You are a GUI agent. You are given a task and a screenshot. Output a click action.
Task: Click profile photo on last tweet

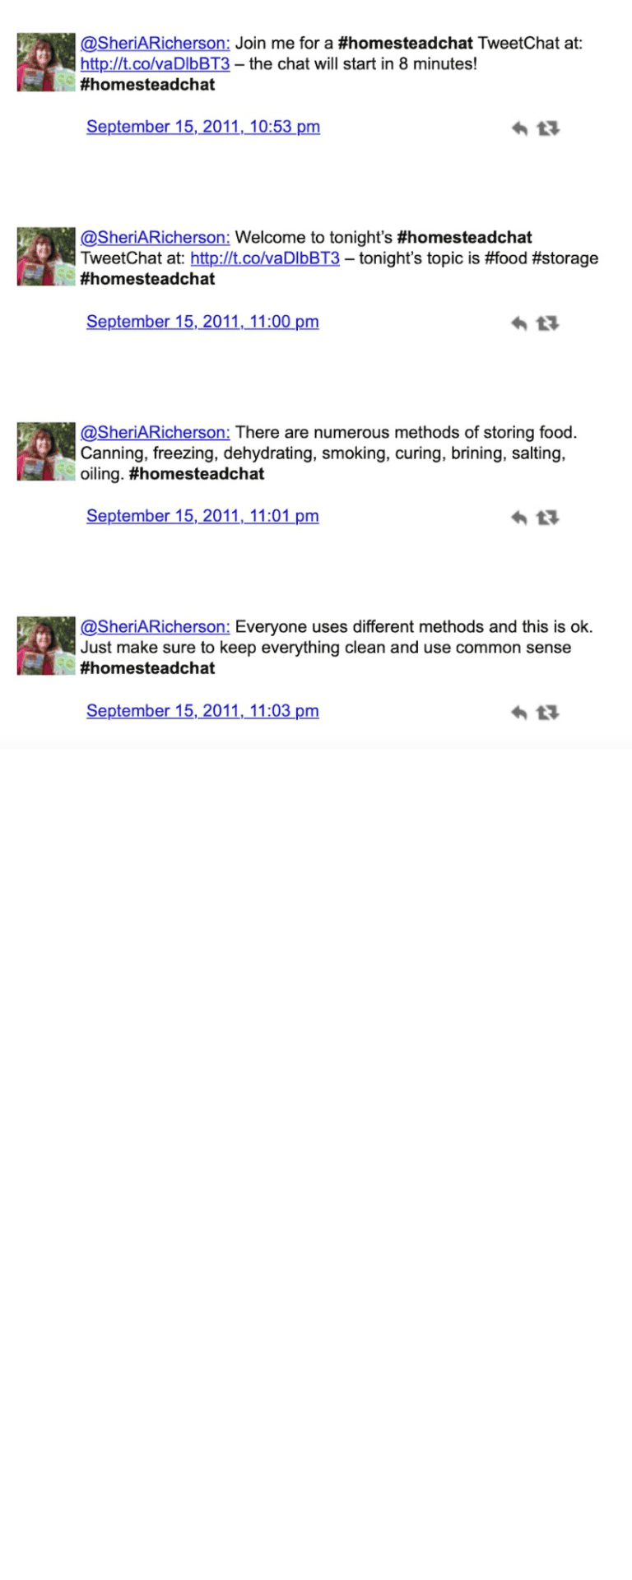tap(46, 646)
